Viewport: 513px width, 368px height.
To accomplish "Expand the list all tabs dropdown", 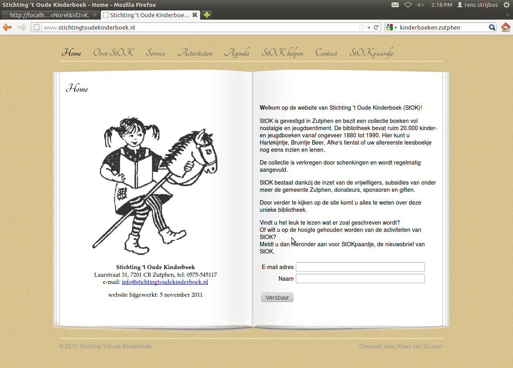I will 507,15.
